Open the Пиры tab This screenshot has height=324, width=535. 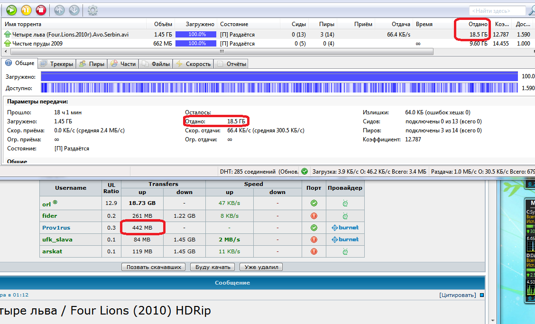tap(92, 64)
